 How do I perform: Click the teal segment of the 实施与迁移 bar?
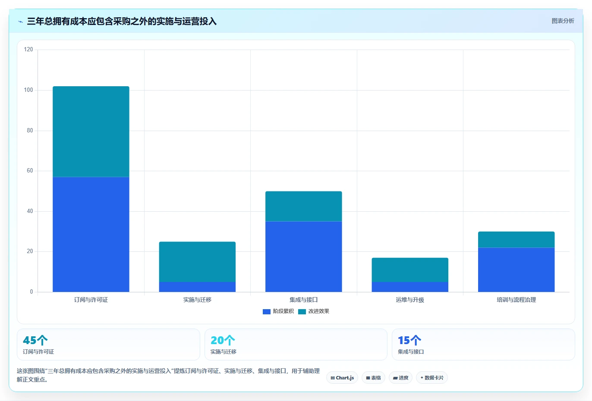(x=197, y=262)
